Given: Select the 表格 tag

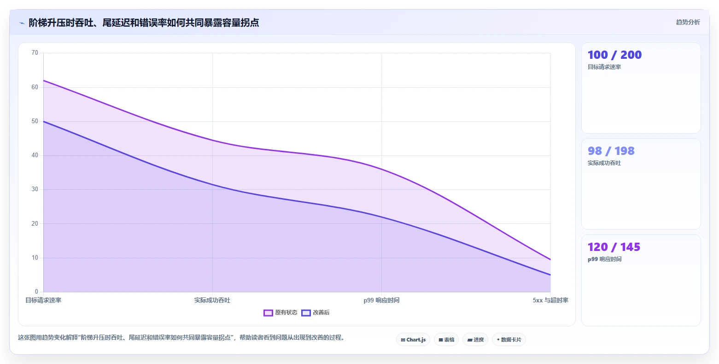Looking at the screenshot, I should click(446, 340).
